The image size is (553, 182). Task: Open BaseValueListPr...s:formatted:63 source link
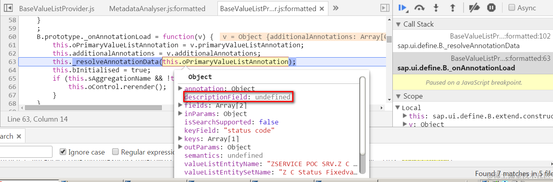pos(501,58)
